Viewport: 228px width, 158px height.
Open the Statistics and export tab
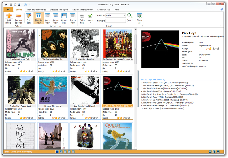pyautogui.click(x=59, y=9)
